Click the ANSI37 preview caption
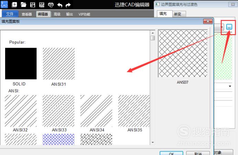 click(x=183, y=82)
